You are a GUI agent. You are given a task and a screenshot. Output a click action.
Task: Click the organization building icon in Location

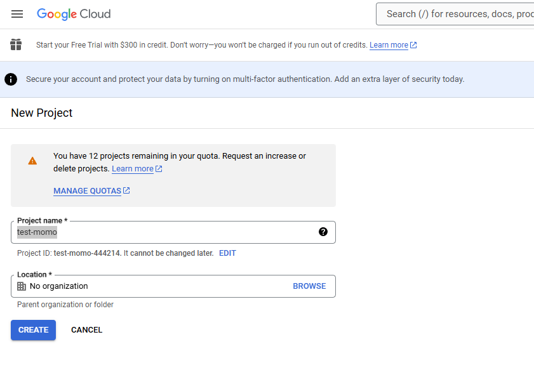22,286
